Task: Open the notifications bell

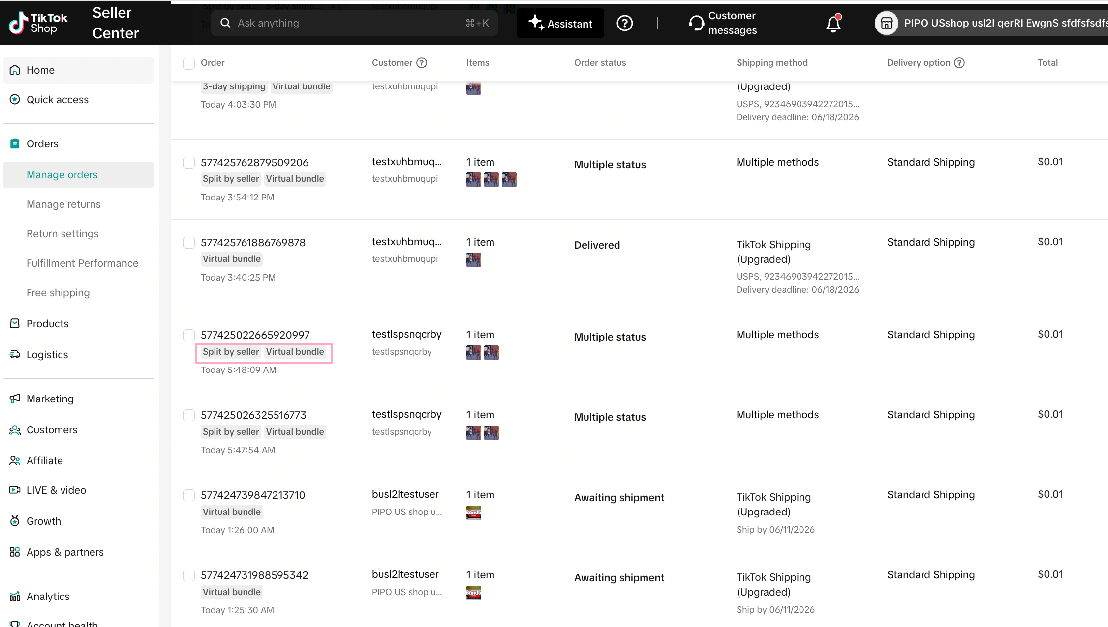Action: coord(833,23)
